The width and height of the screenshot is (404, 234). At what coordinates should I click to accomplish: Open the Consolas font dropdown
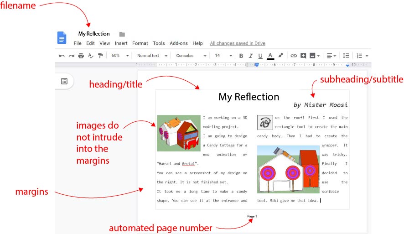191,56
